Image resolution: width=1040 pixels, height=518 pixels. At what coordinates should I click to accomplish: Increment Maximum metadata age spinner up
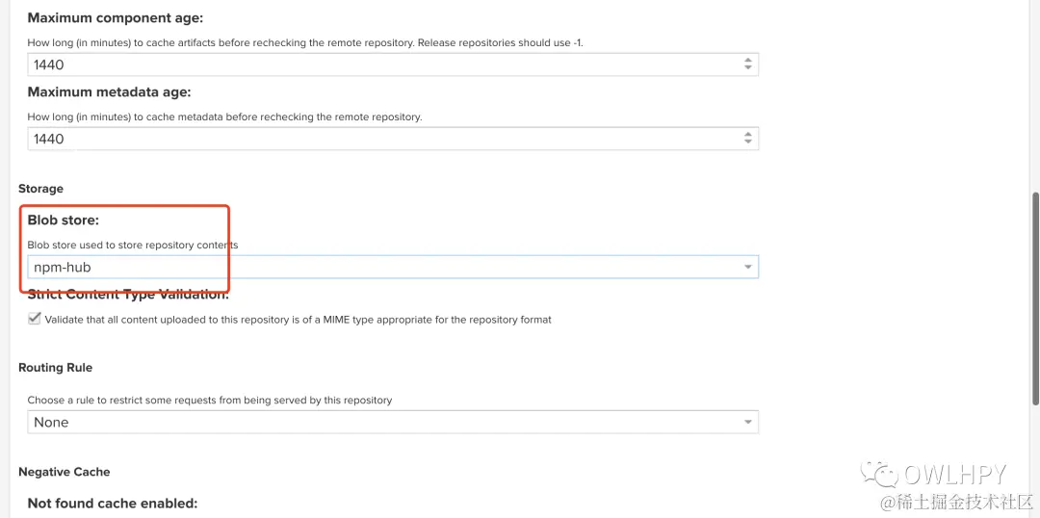click(748, 135)
